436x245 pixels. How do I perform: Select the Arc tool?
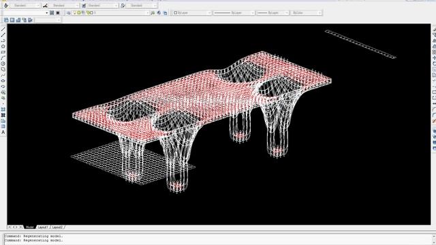click(3, 58)
